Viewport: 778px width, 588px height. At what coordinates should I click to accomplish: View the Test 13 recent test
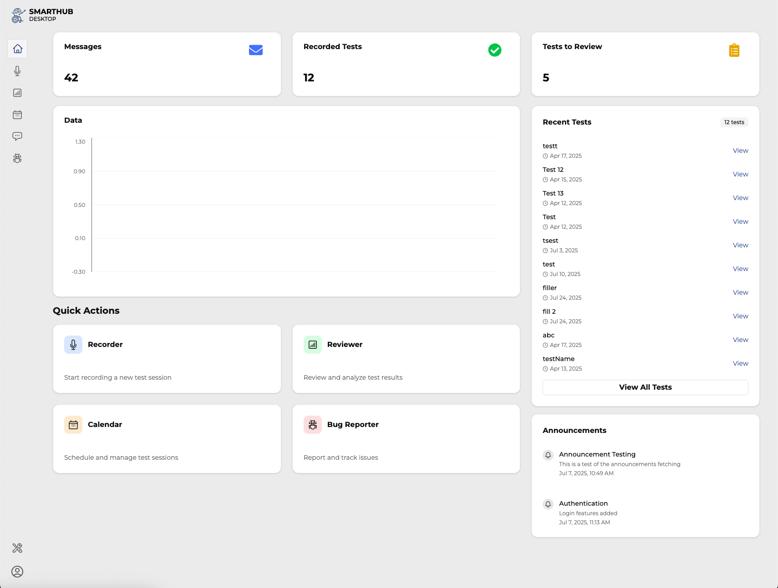[740, 197]
